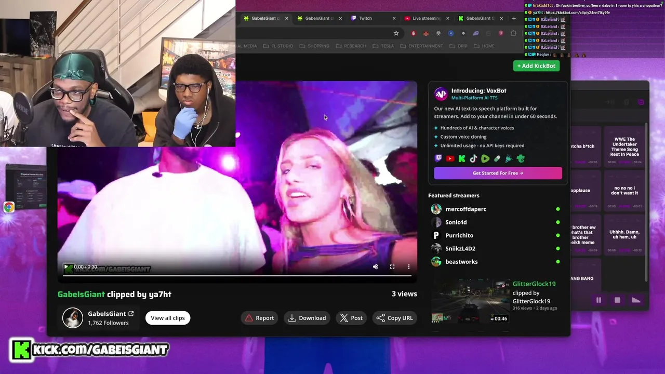This screenshot has width=665, height=374.
Task: Bookmark this page with the star icon
Action: [396, 33]
